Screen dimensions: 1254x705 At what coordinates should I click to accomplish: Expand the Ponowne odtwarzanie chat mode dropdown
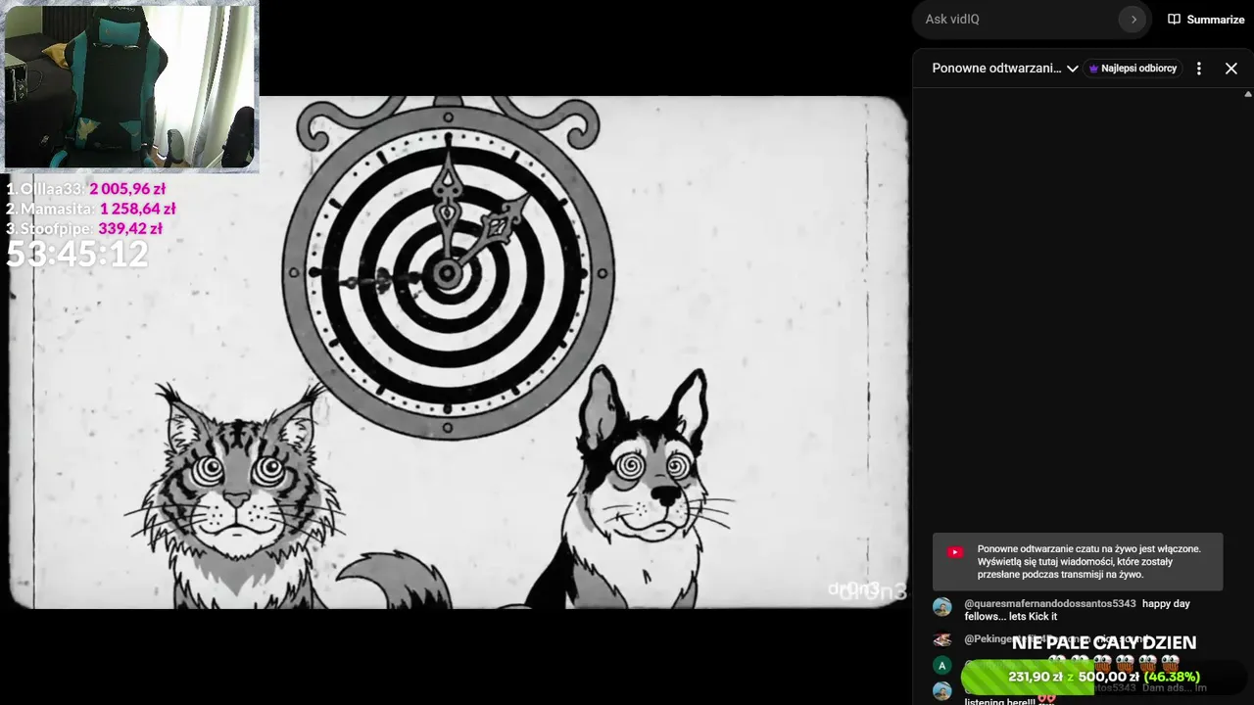coord(1005,69)
